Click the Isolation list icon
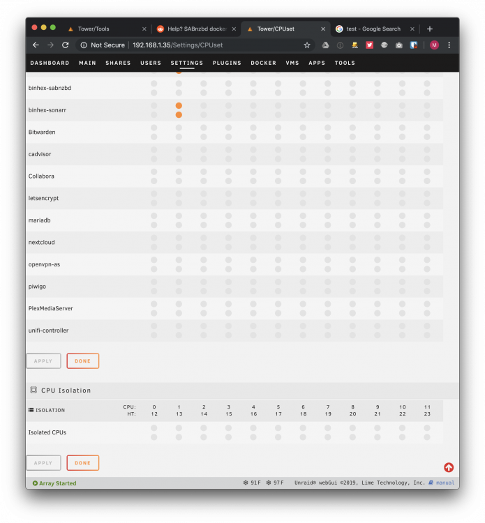 [31, 410]
